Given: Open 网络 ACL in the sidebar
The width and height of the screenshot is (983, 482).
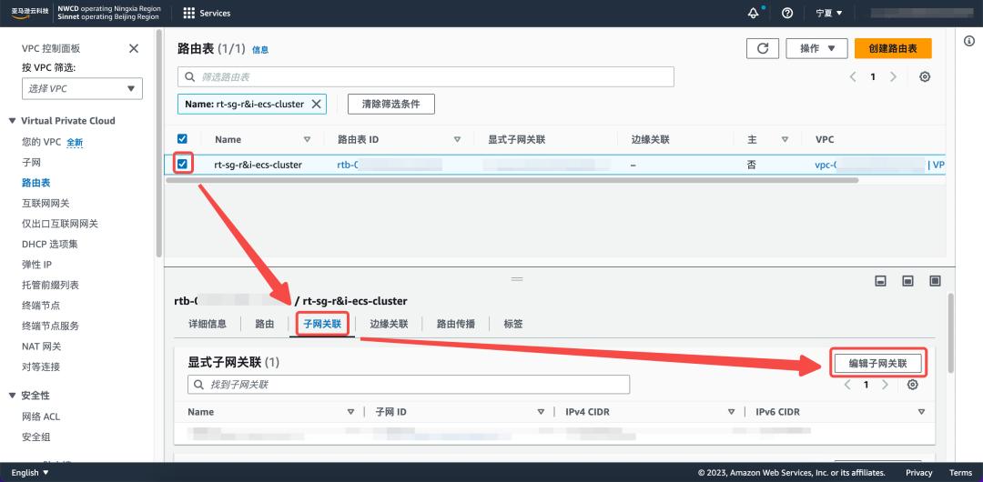Looking at the screenshot, I should click(41, 417).
